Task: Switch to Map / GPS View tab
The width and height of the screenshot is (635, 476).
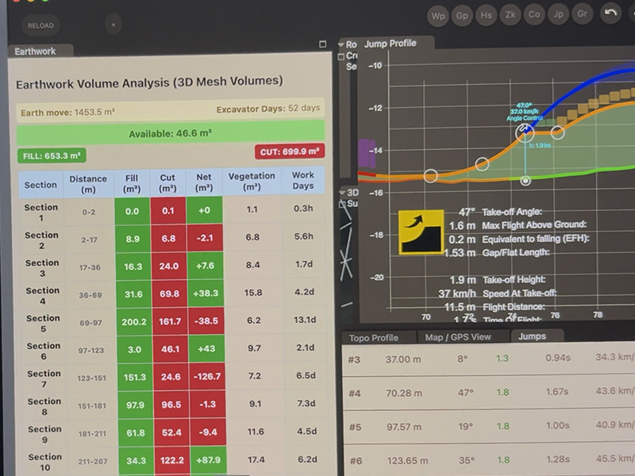Action: pyautogui.click(x=457, y=337)
